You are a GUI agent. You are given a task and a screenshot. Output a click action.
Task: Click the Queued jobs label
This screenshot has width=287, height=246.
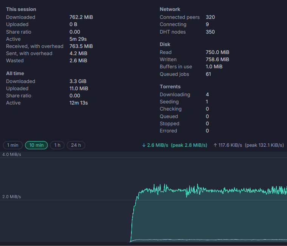[x=174, y=74]
